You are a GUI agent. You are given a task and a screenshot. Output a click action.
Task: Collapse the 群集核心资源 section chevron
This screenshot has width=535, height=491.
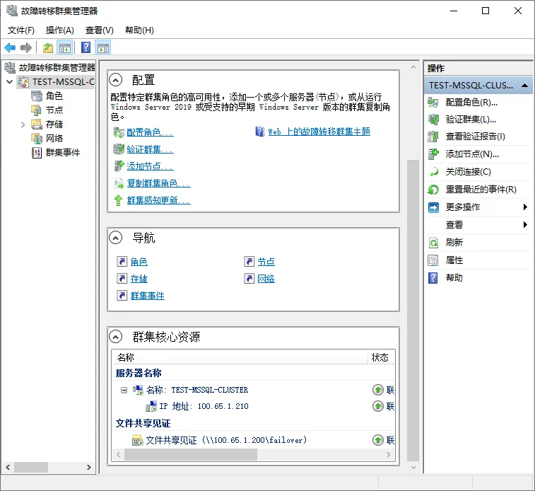click(x=116, y=337)
